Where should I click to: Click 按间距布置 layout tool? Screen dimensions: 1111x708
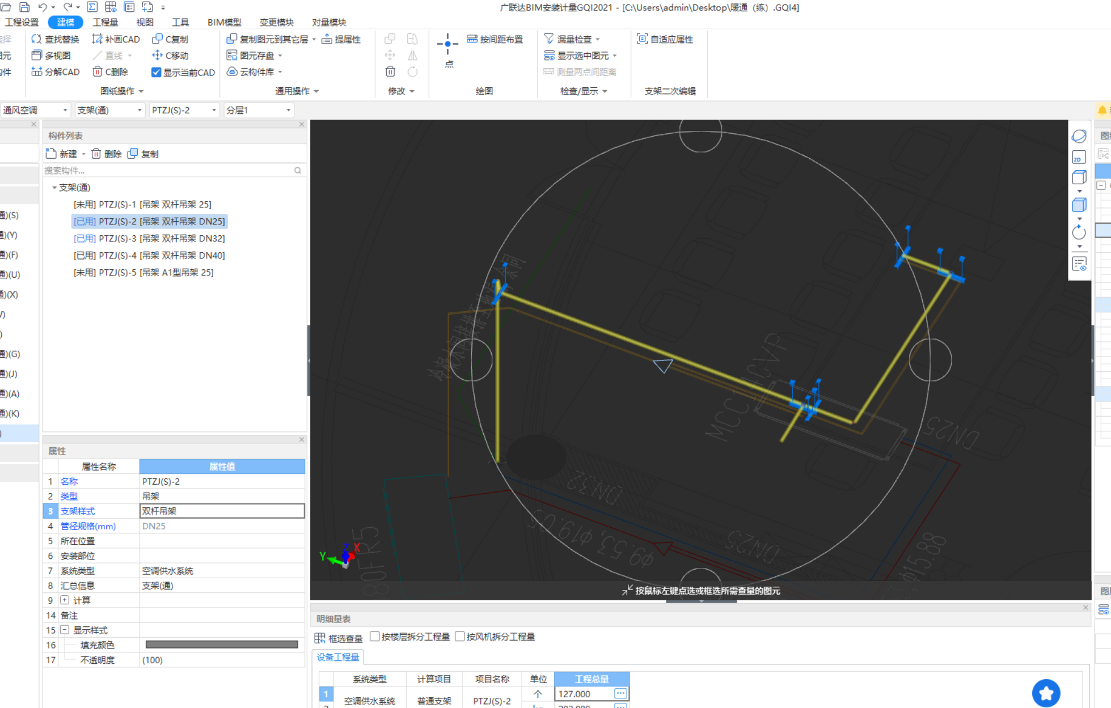[495, 39]
